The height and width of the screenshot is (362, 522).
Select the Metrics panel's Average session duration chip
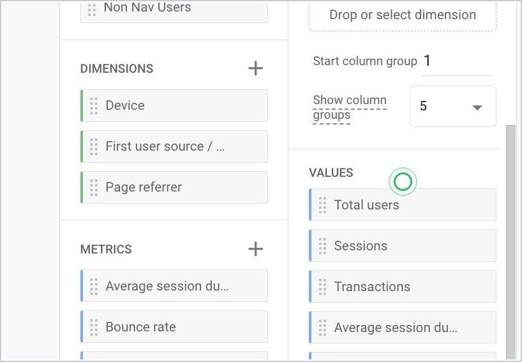(174, 286)
